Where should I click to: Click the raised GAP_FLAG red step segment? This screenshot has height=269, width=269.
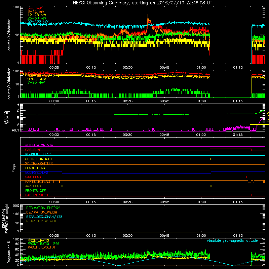231,149
